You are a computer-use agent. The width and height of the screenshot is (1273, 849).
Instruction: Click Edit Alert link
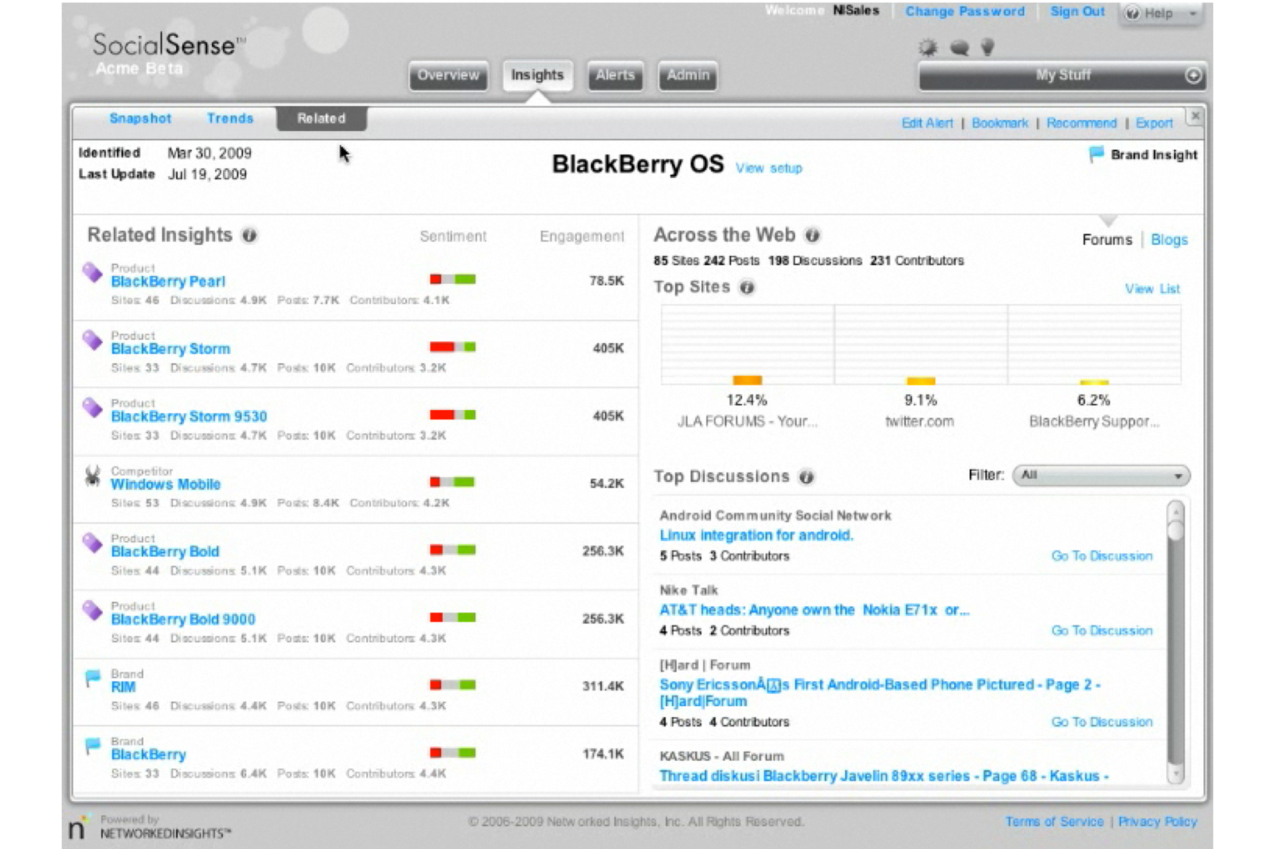click(927, 123)
